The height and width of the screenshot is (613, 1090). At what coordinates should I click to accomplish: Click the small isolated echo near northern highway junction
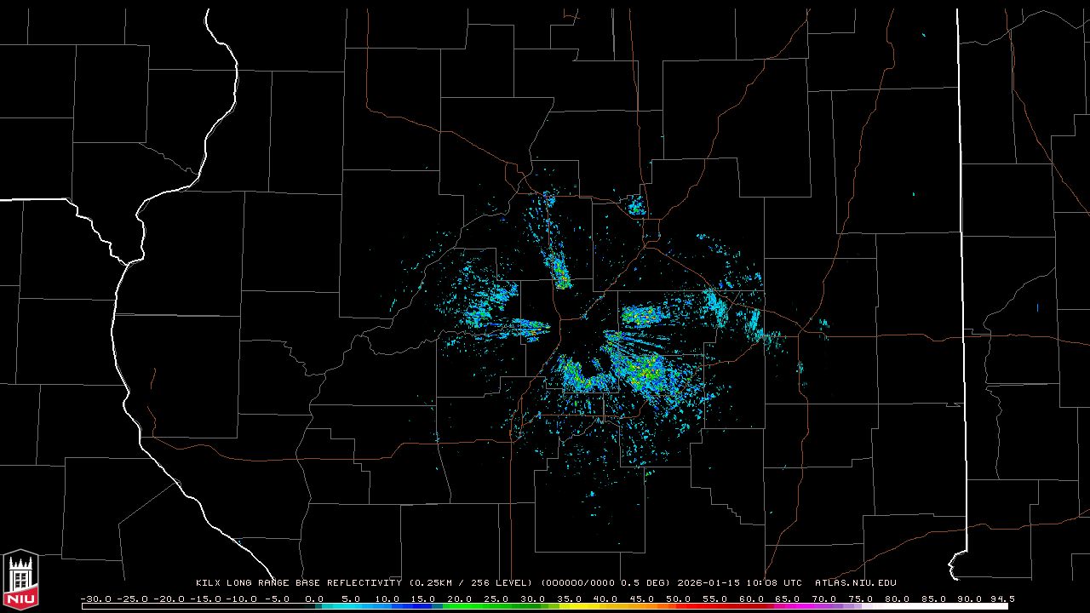pos(636,205)
